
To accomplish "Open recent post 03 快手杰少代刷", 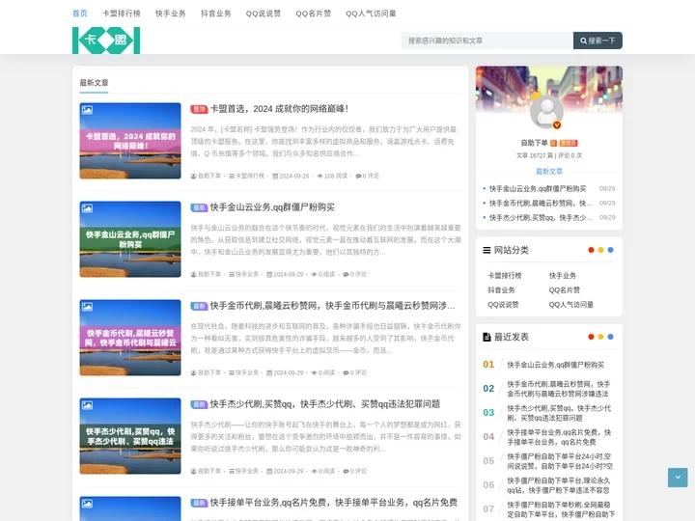I will (x=559, y=413).
